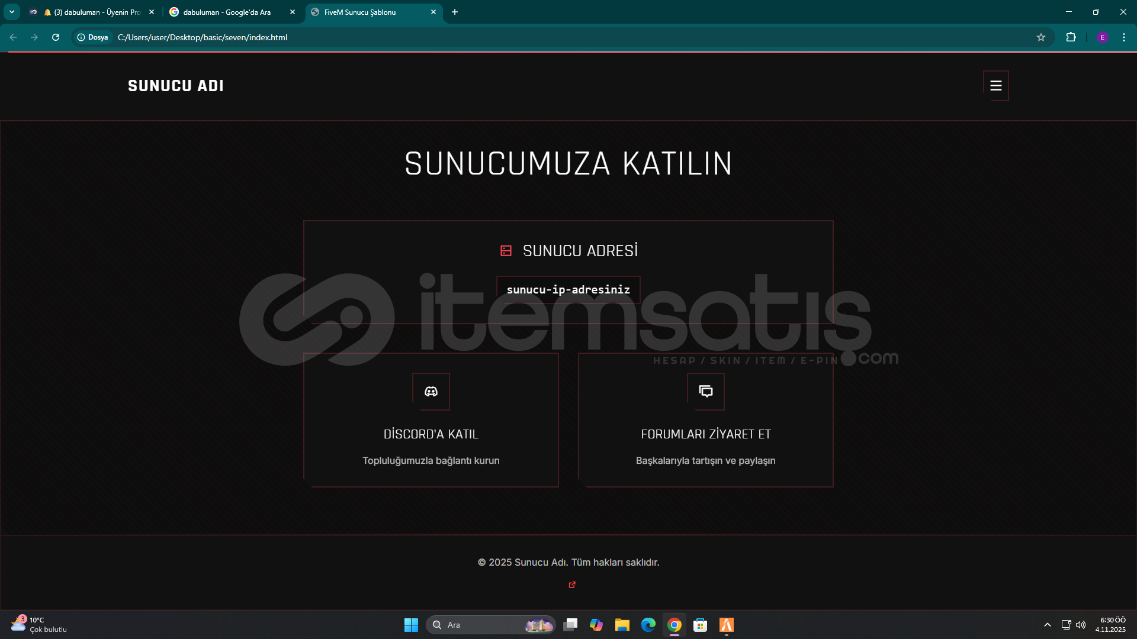
Task: Show hidden system tray icons chevron
Action: 1047,625
